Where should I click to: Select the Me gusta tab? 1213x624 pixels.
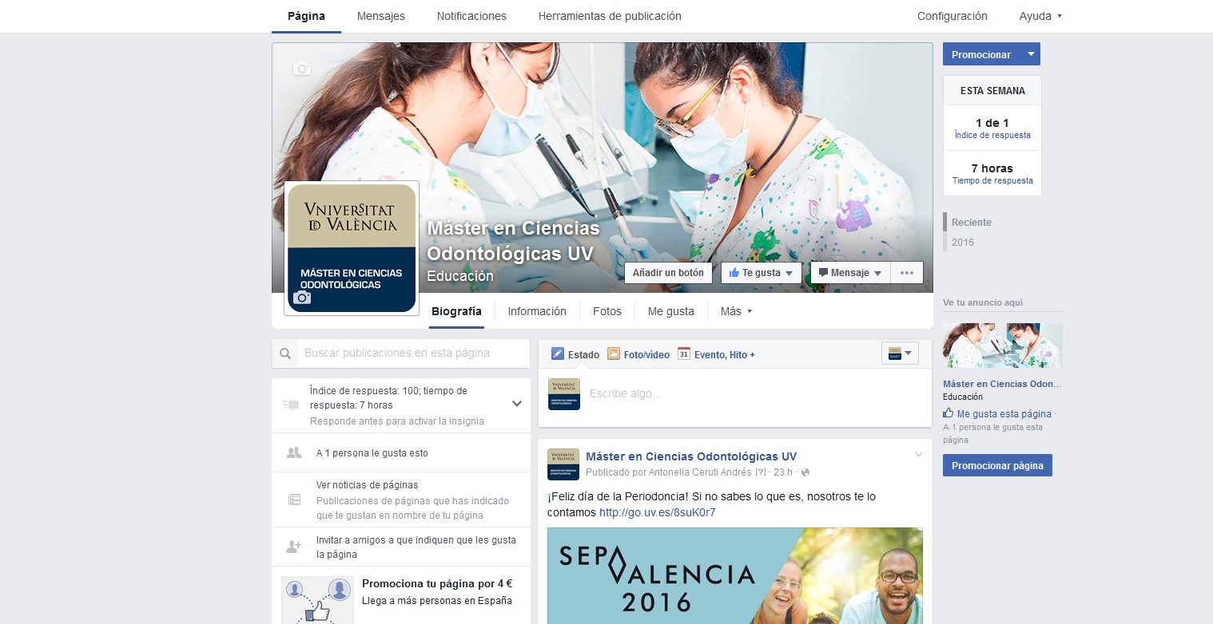click(671, 311)
